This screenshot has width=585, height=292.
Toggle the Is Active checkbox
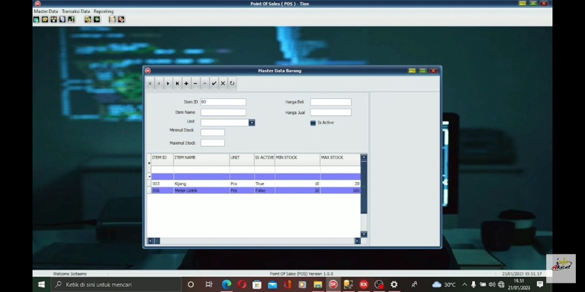click(x=313, y=123)
